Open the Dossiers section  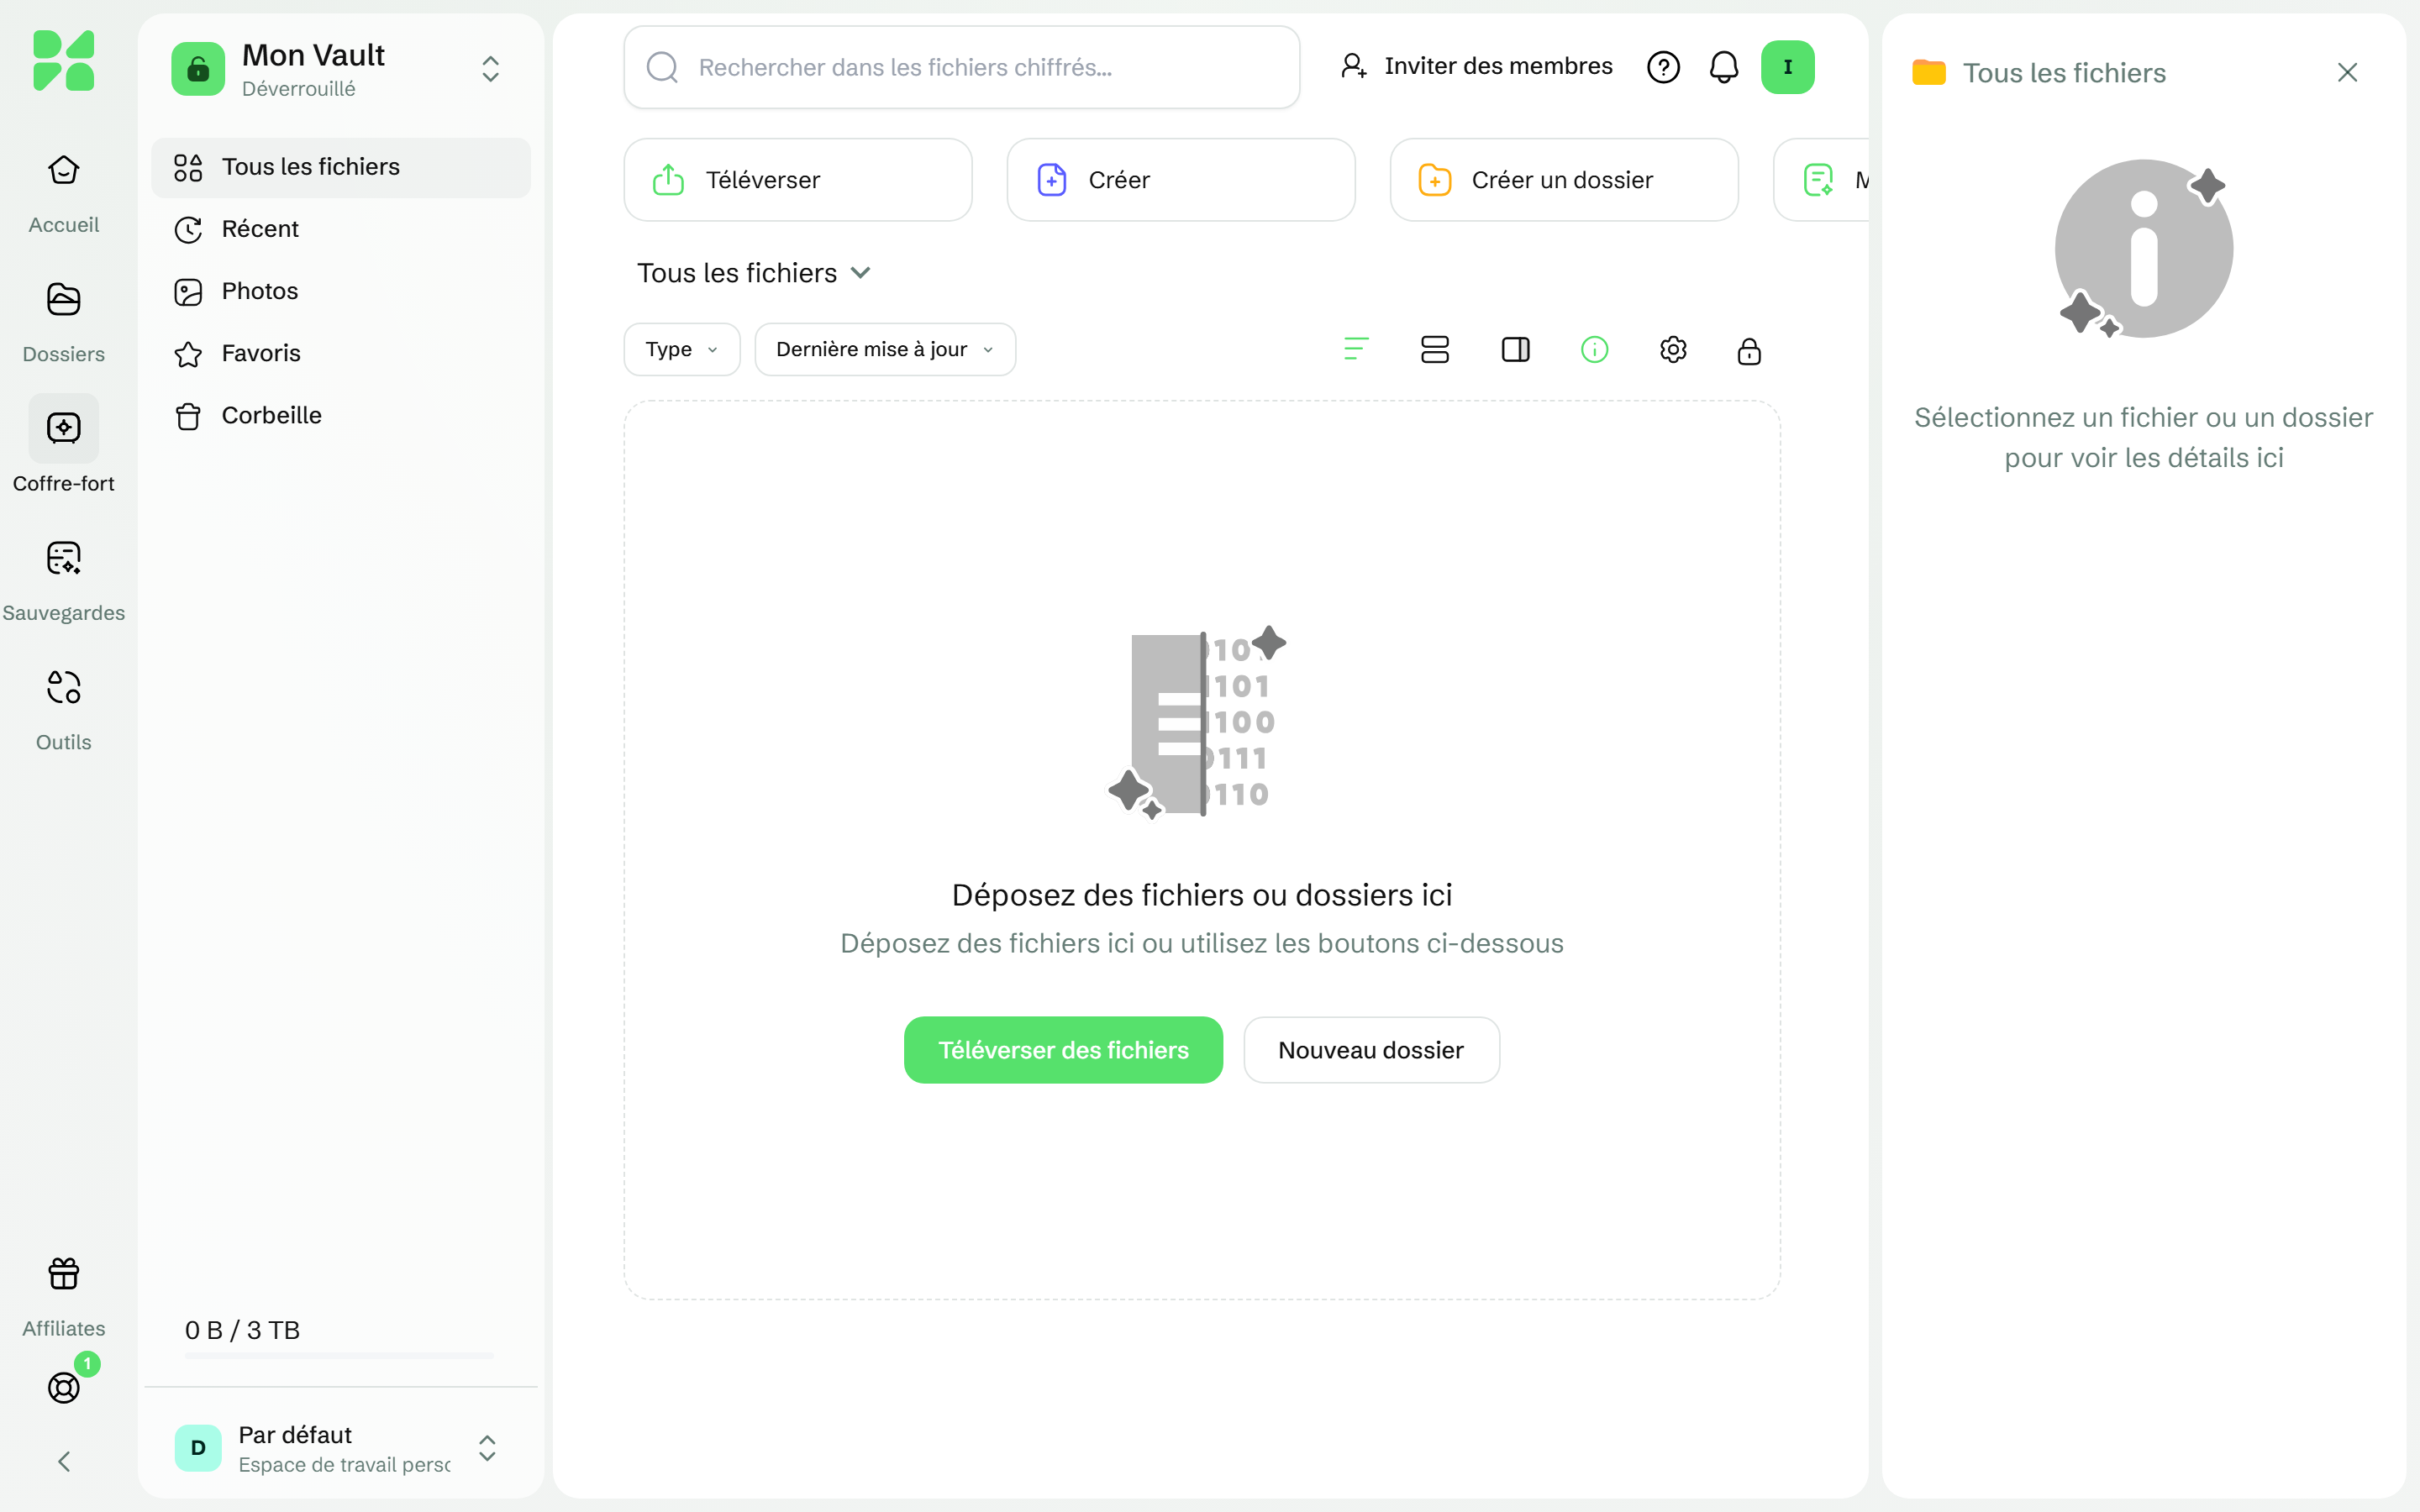point(63,322)
